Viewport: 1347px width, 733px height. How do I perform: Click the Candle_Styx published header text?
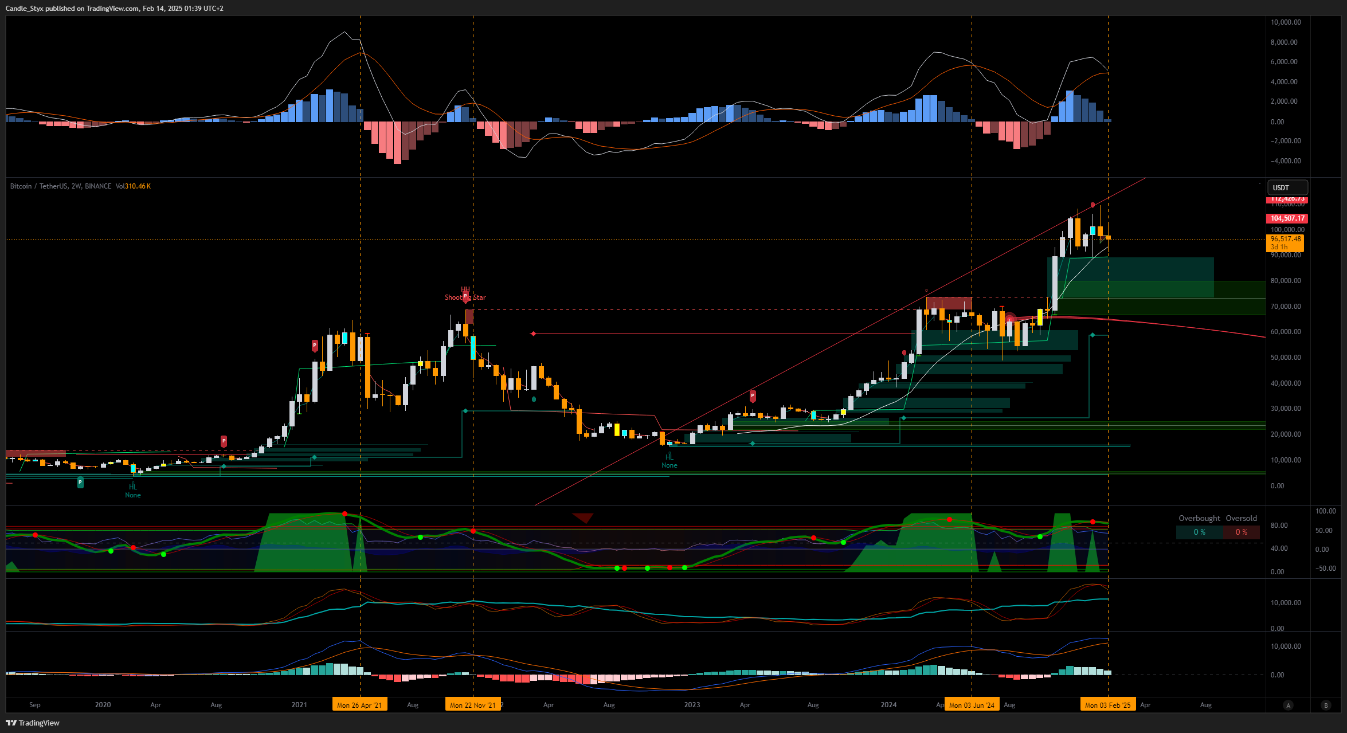pyautogui.click(x=115, y=9)
